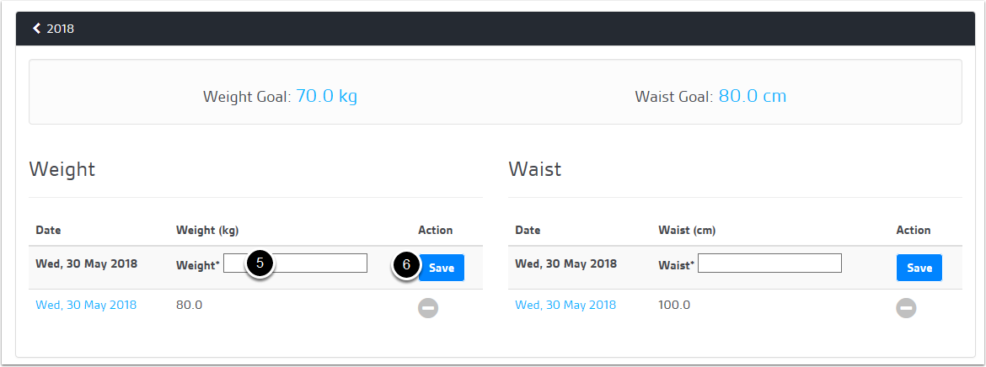Click the 2018 title in the header bar
This screenshot has height=367, width=986.
[61, 29]
